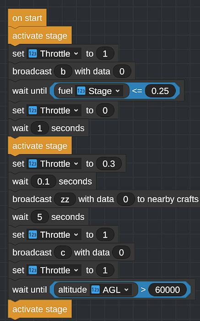Open the AGL dropdown in the altitude block
The image size is (200, 321).
(111, 290)
